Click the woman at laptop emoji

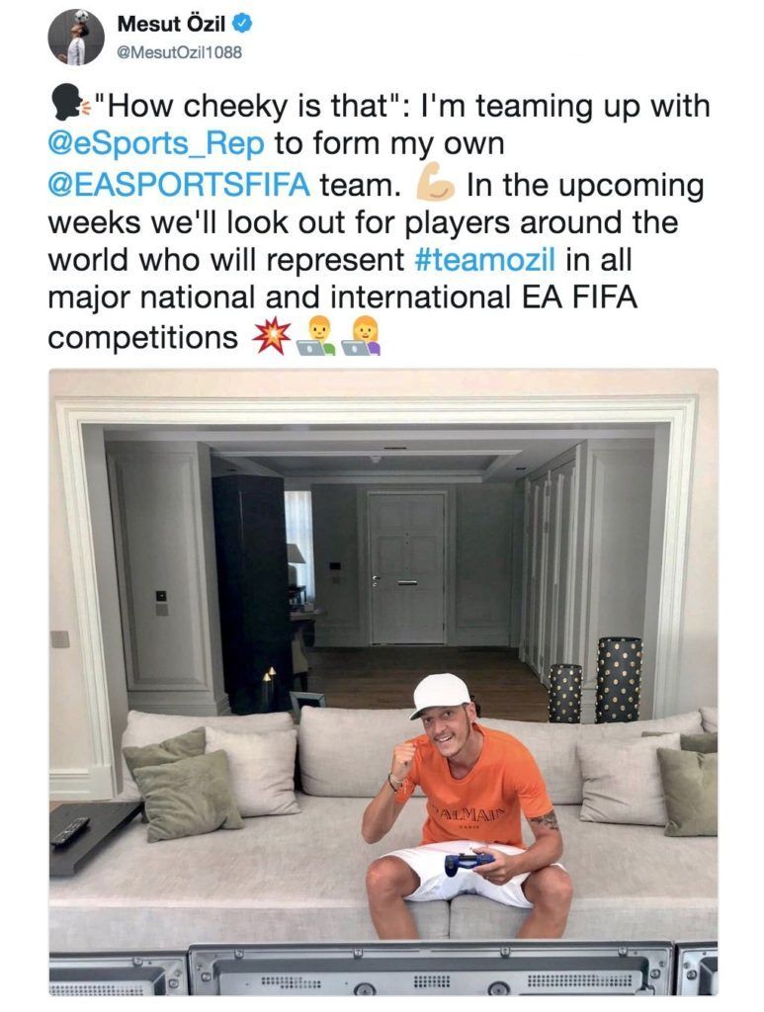[361, 338]
